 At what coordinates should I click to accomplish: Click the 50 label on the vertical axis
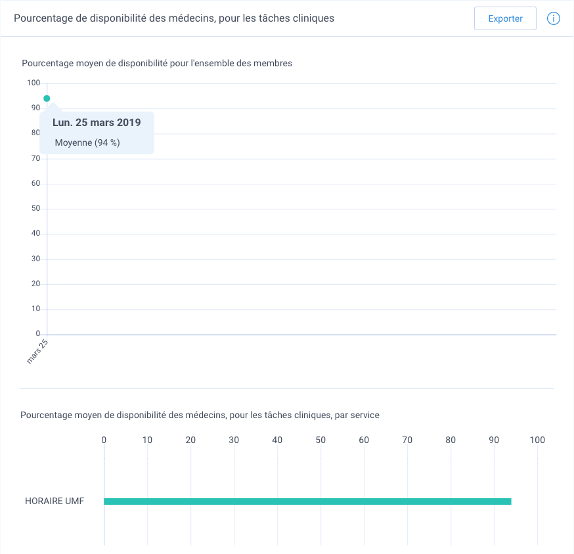click(35, 208)
